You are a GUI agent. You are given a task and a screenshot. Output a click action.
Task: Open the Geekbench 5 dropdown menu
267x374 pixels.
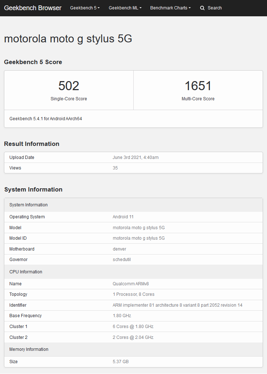coord(85,8)
